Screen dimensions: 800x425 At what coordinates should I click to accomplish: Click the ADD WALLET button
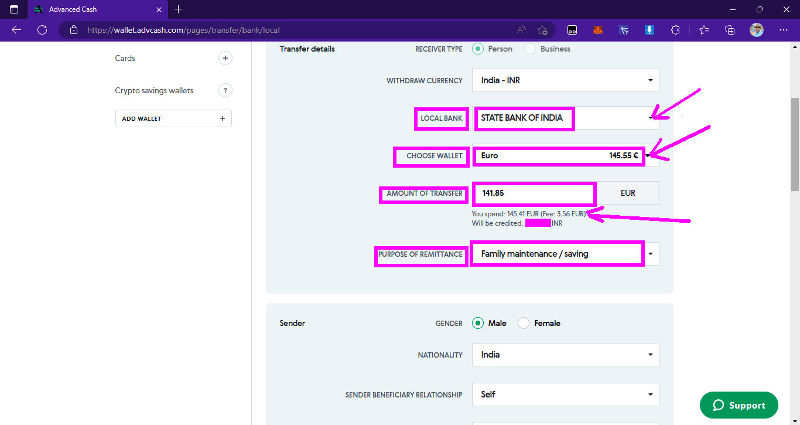173,118
